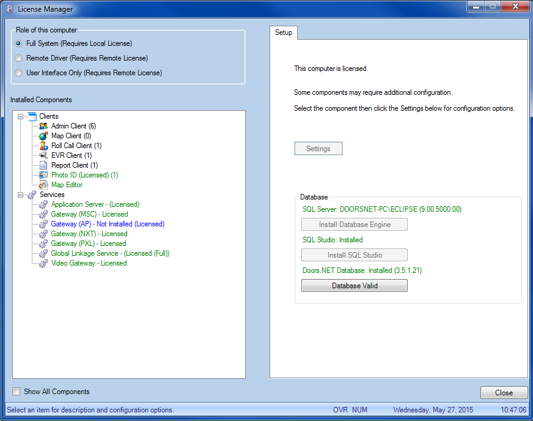
Task: Collapse the Services tree node
Action: click(x=21, y=195)
